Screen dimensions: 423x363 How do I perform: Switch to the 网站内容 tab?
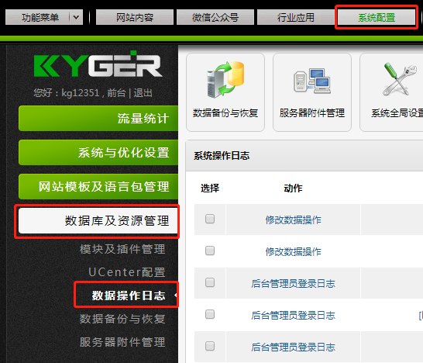coord(135,17)
